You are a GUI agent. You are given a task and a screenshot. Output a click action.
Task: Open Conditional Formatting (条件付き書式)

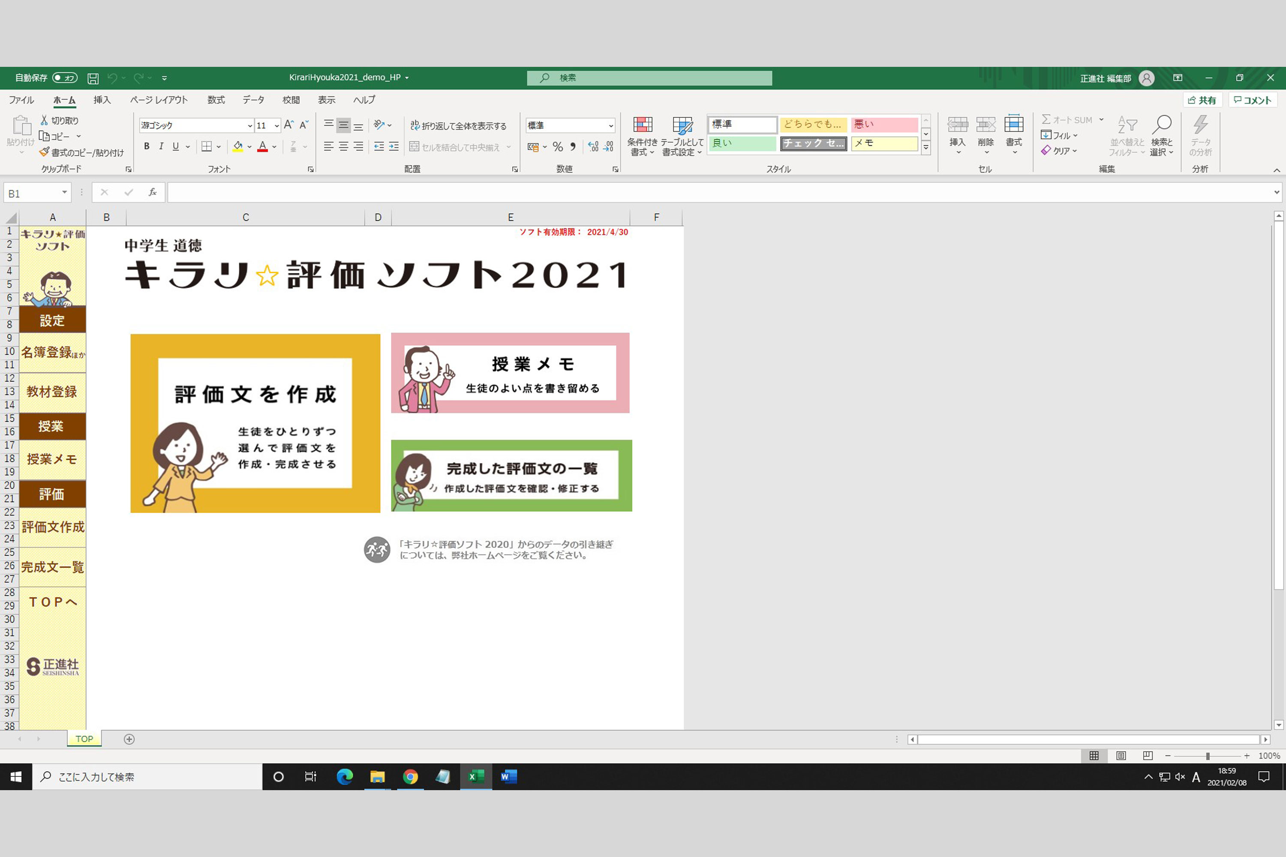coord(643,136)
